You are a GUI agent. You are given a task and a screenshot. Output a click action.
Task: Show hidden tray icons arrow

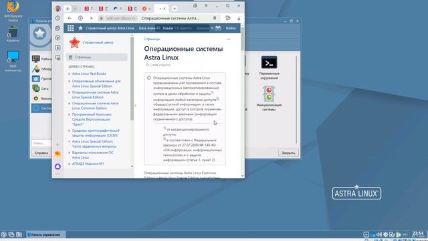click(x=366, y=234)
